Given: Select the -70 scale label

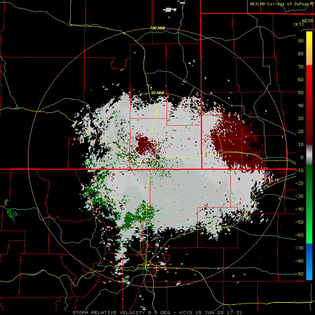Looking at the screenshot, I should [x=299, y=248].
